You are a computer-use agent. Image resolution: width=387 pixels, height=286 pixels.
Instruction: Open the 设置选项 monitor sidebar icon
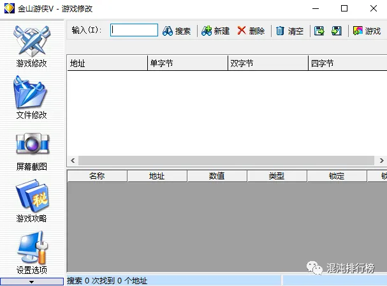point(32,252)
